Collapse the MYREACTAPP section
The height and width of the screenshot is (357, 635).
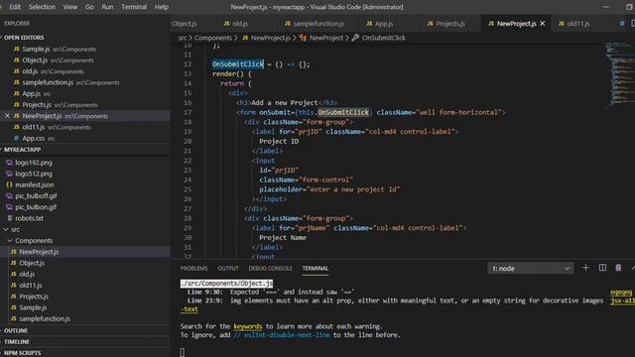[22, 150]
